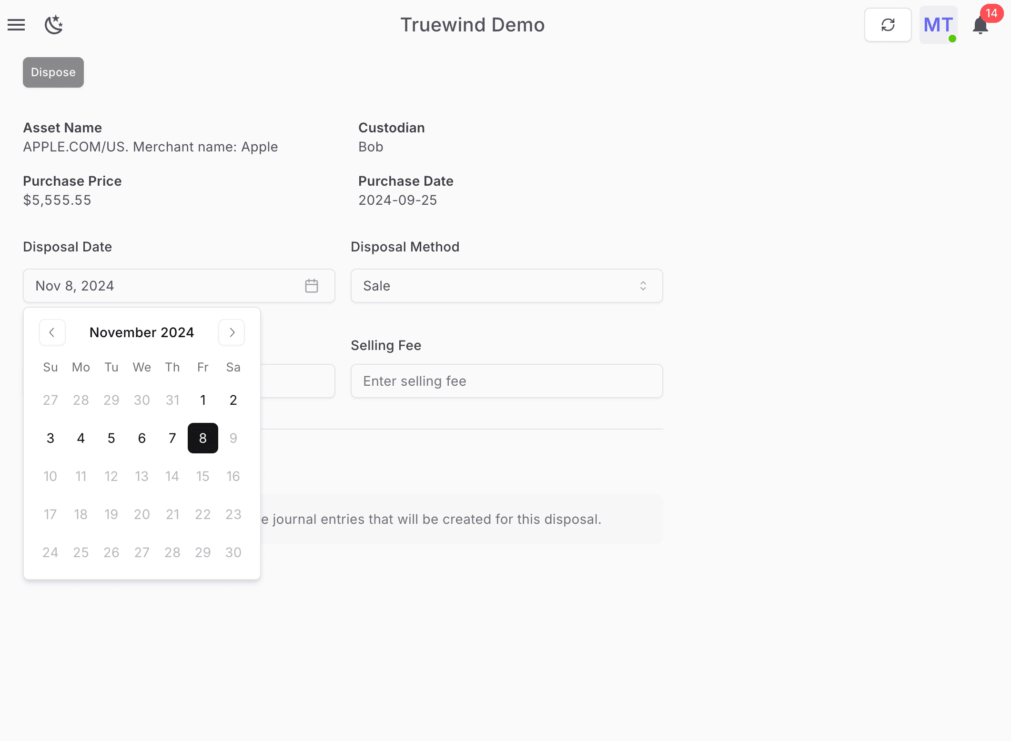Expand the Sale selection chevron
The width and height of the screenshot is (1011, 741).
(x=643, y=286)
